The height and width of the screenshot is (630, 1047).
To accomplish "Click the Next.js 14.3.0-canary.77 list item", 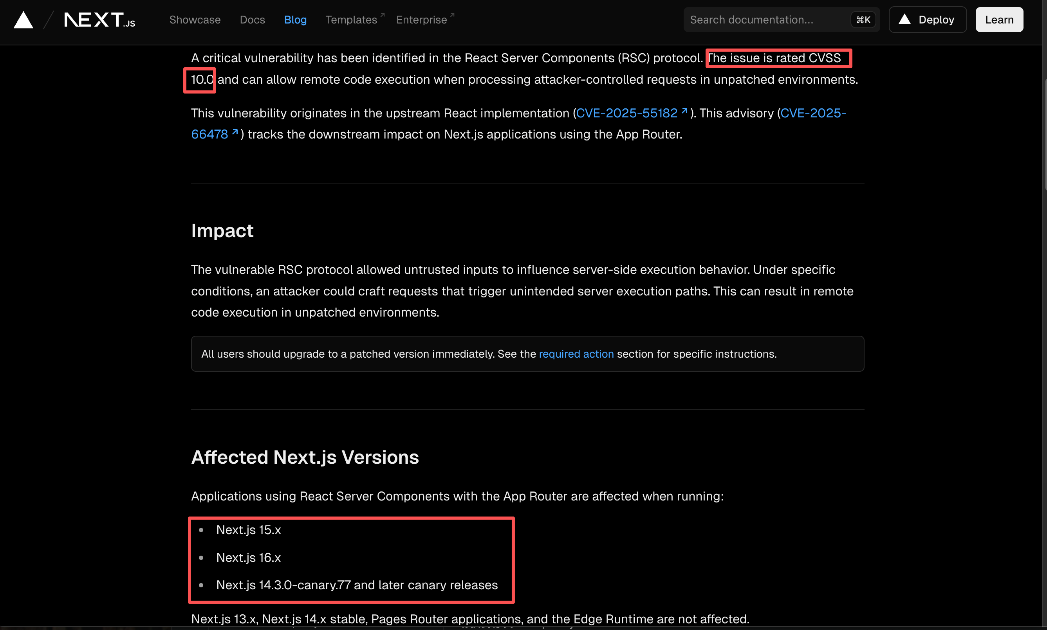I will pos(357,585).
